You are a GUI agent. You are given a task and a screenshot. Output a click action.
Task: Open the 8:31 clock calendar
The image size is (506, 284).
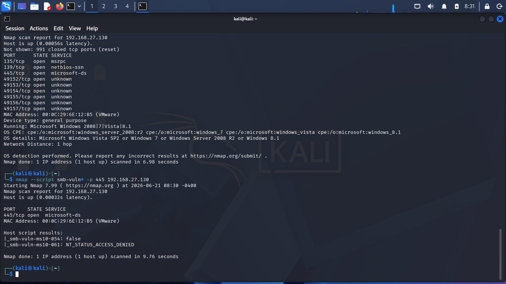(x=469, y=6)
